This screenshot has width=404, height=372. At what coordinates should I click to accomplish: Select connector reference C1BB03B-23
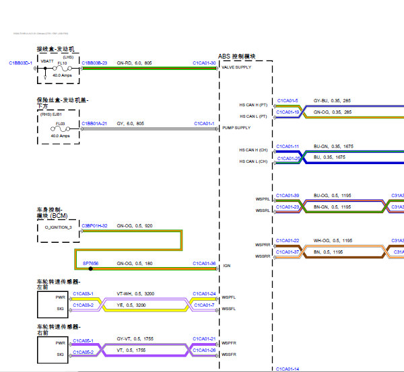coord(94,63)
